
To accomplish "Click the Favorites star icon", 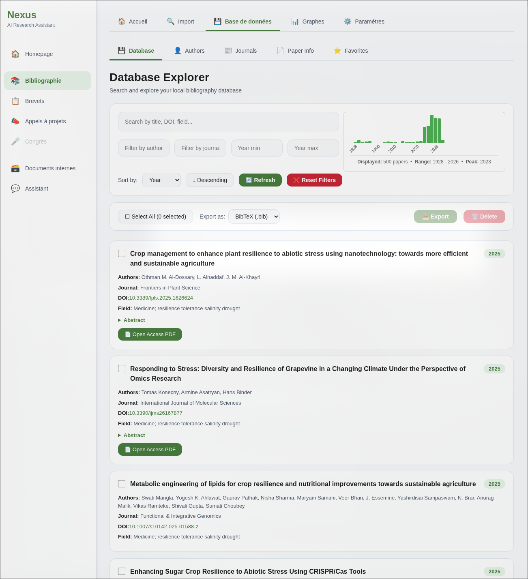I will 337,51.
